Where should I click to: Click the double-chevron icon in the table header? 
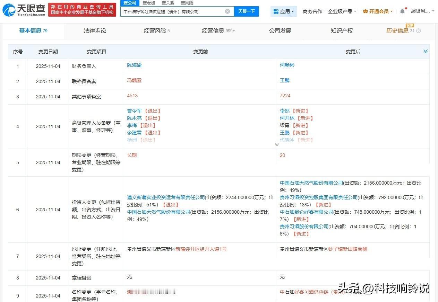(x=426, y=51)
